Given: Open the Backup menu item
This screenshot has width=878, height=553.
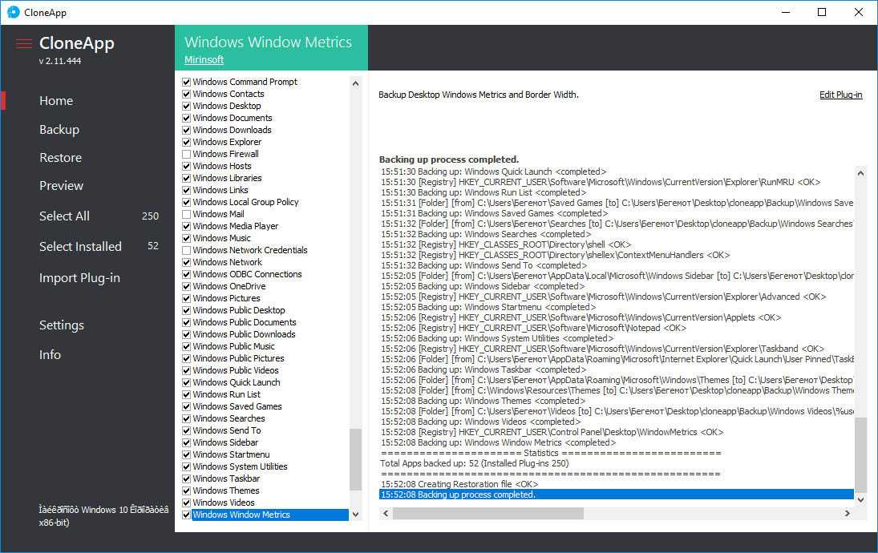Looking at the screenshot, I should pyautogui.click(x=59, y=129).
